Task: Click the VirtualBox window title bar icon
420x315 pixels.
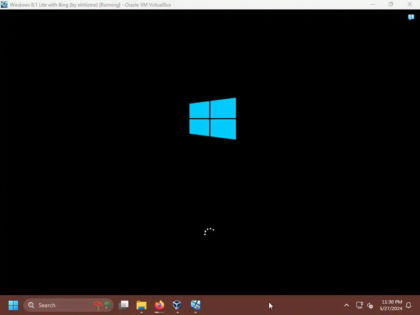Action: pyautogui.click(x=4, y=5)
